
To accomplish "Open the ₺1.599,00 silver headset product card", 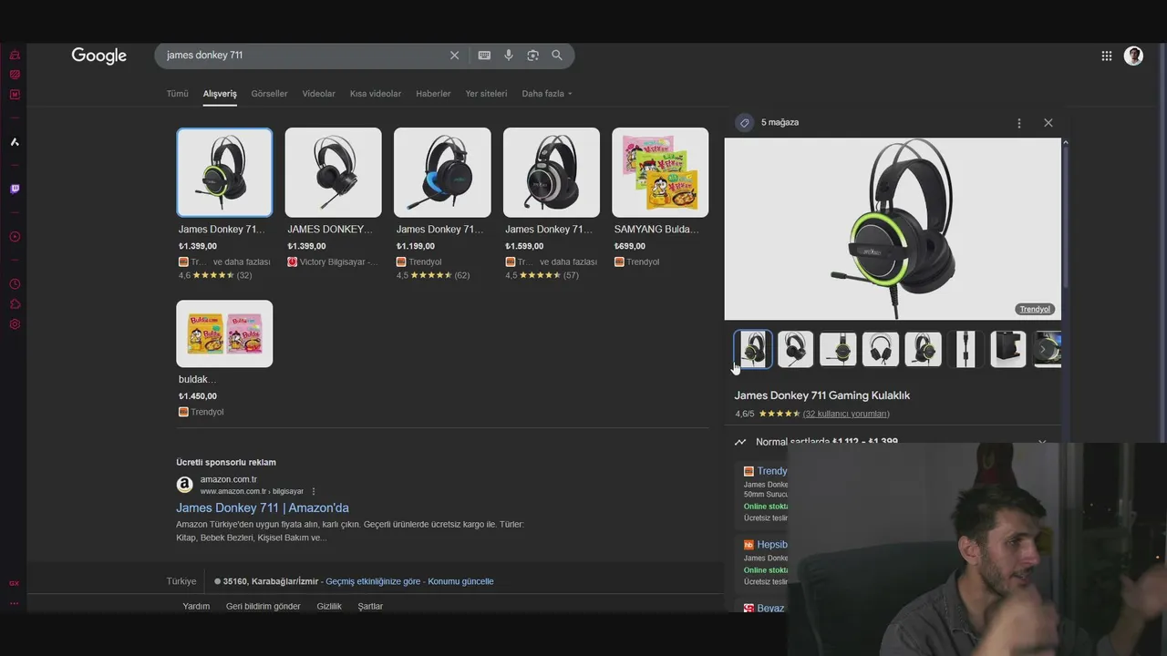I will point(552,204).
